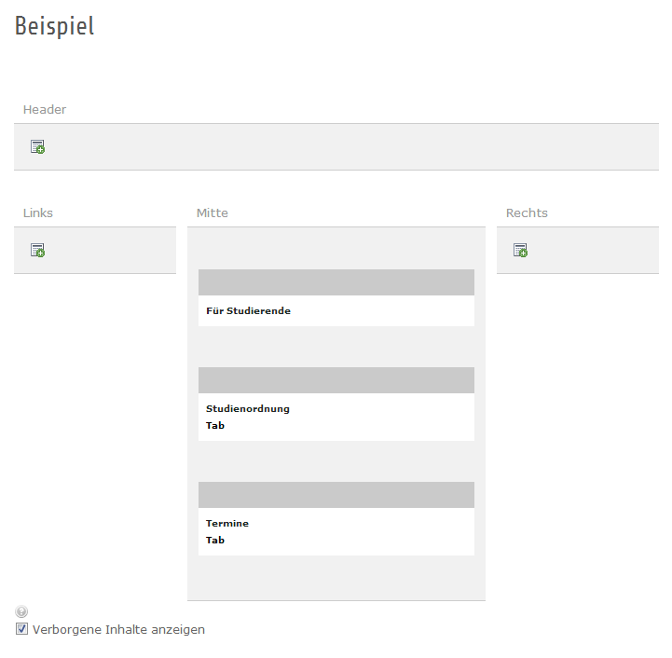Add new content element in Links column
The height and width of the screenshot is (658, 672).
tap(37, 250)
